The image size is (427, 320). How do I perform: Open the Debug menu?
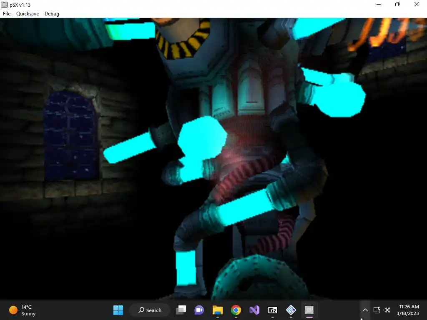(x=52, y=14)
